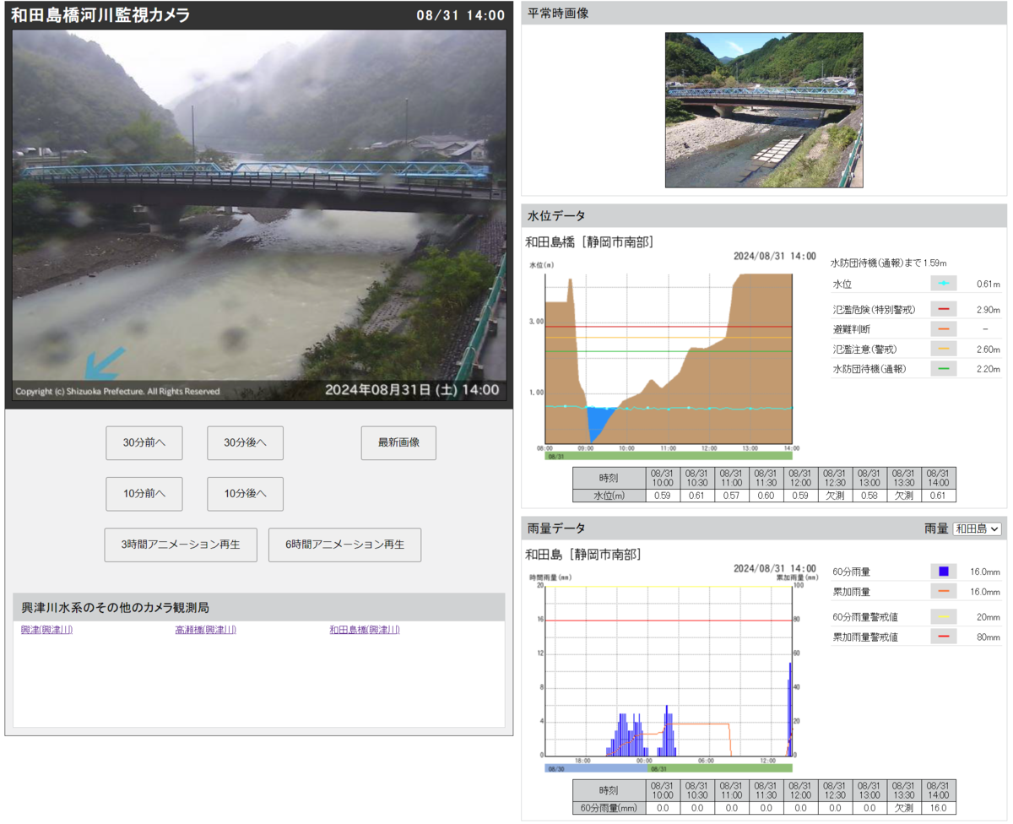This screenshot has width=1013, height=824.
Task: Open the 興津(興津川) camera link
Action: [47, 630]
